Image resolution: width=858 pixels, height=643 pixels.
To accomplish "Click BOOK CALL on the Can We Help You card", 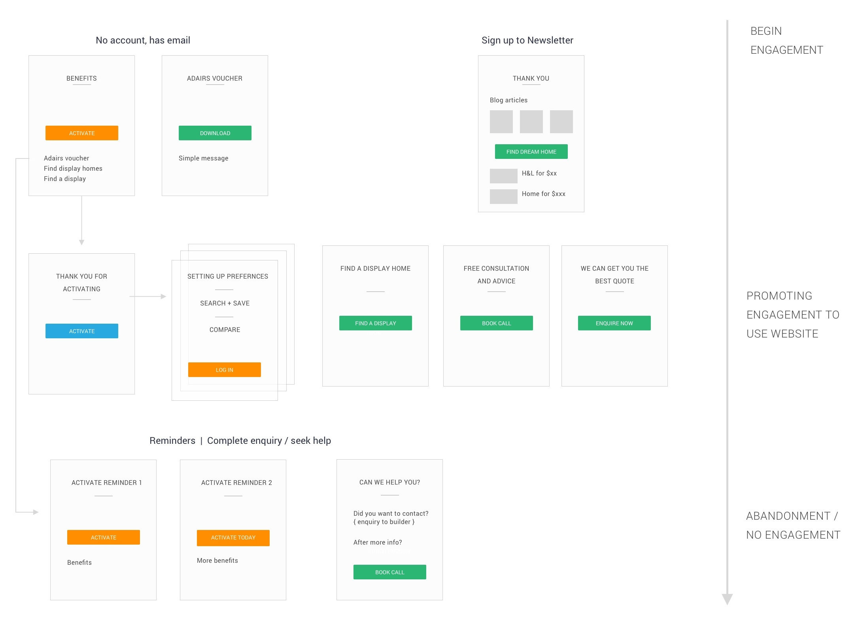I will coord(389,572).
